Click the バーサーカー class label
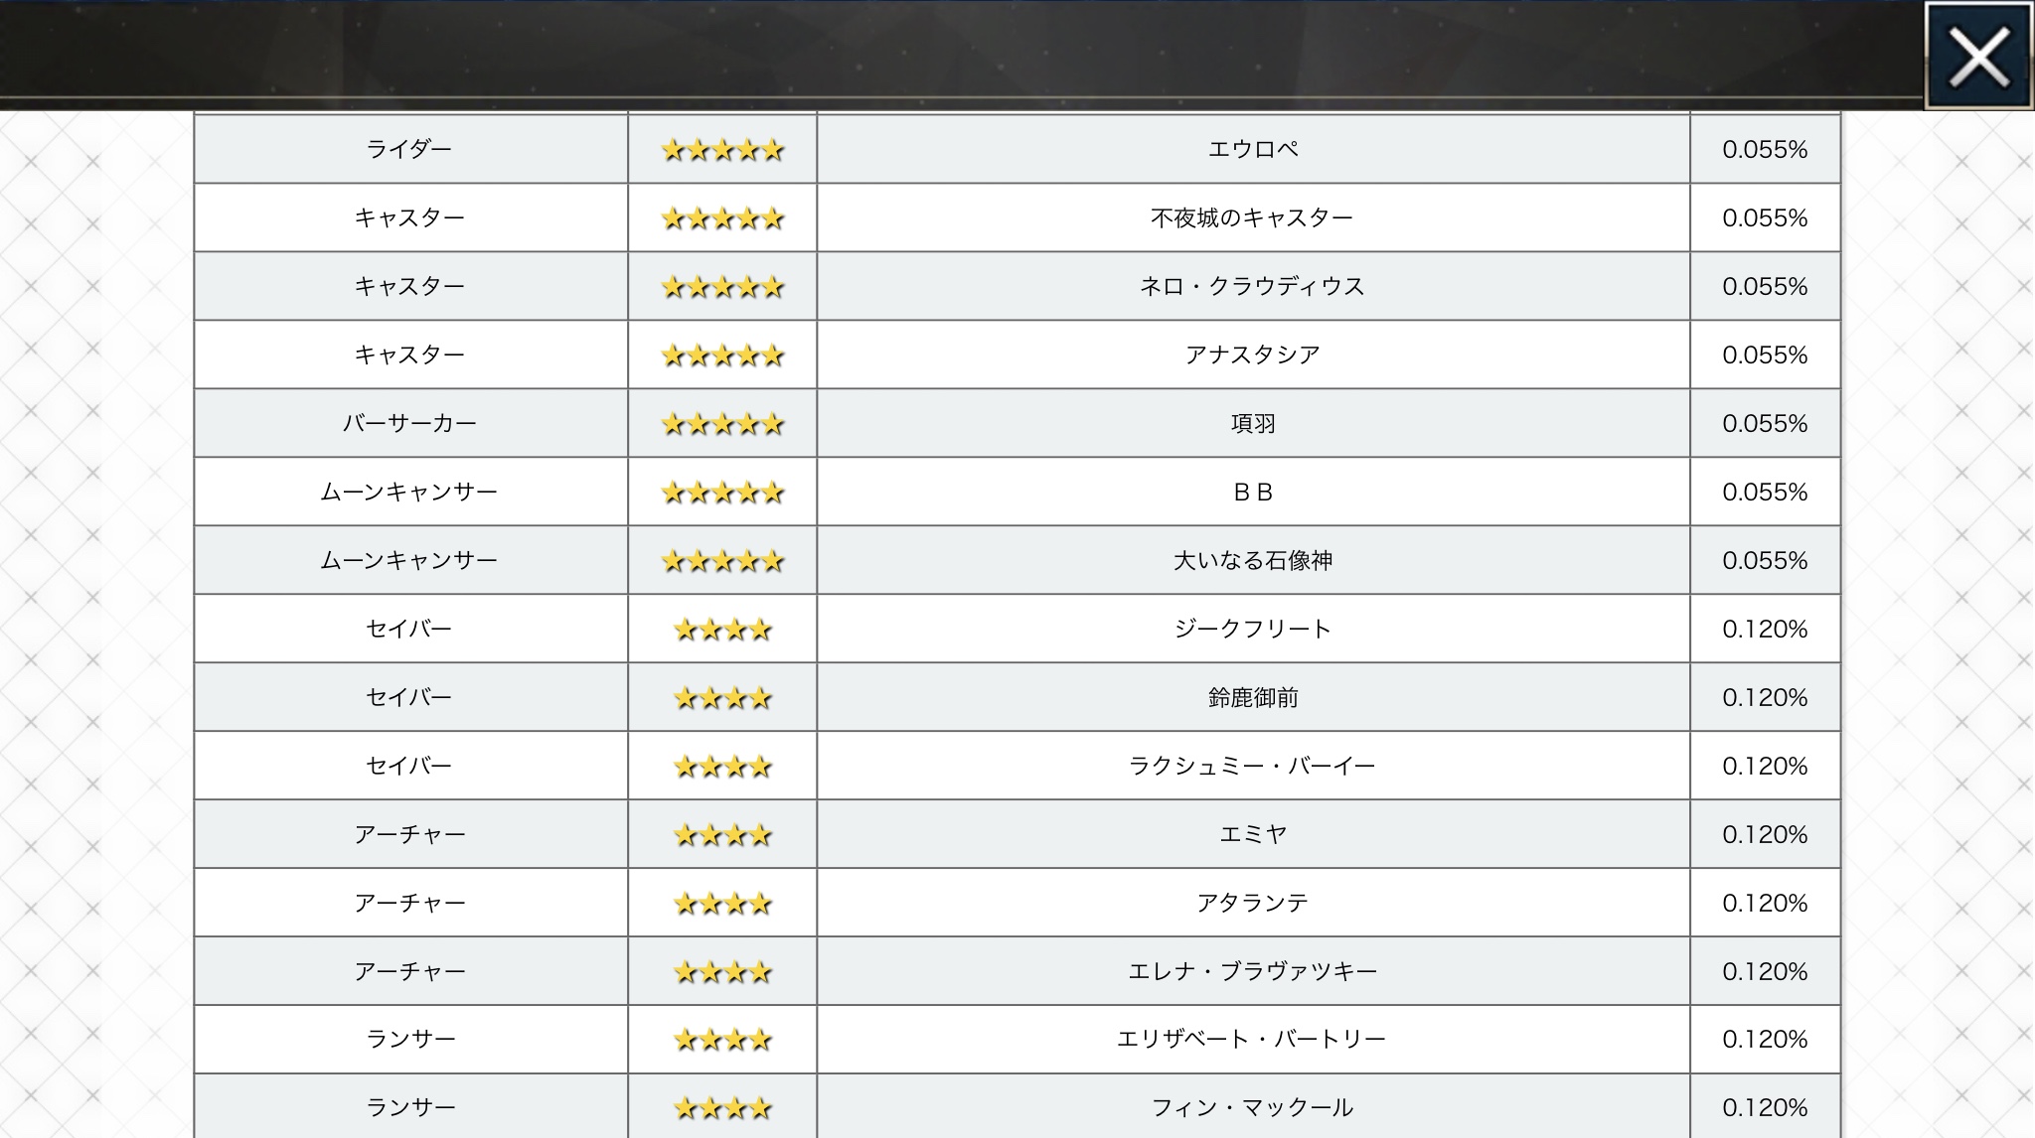The image size is (2035, 1138). [x=409, y=423]
